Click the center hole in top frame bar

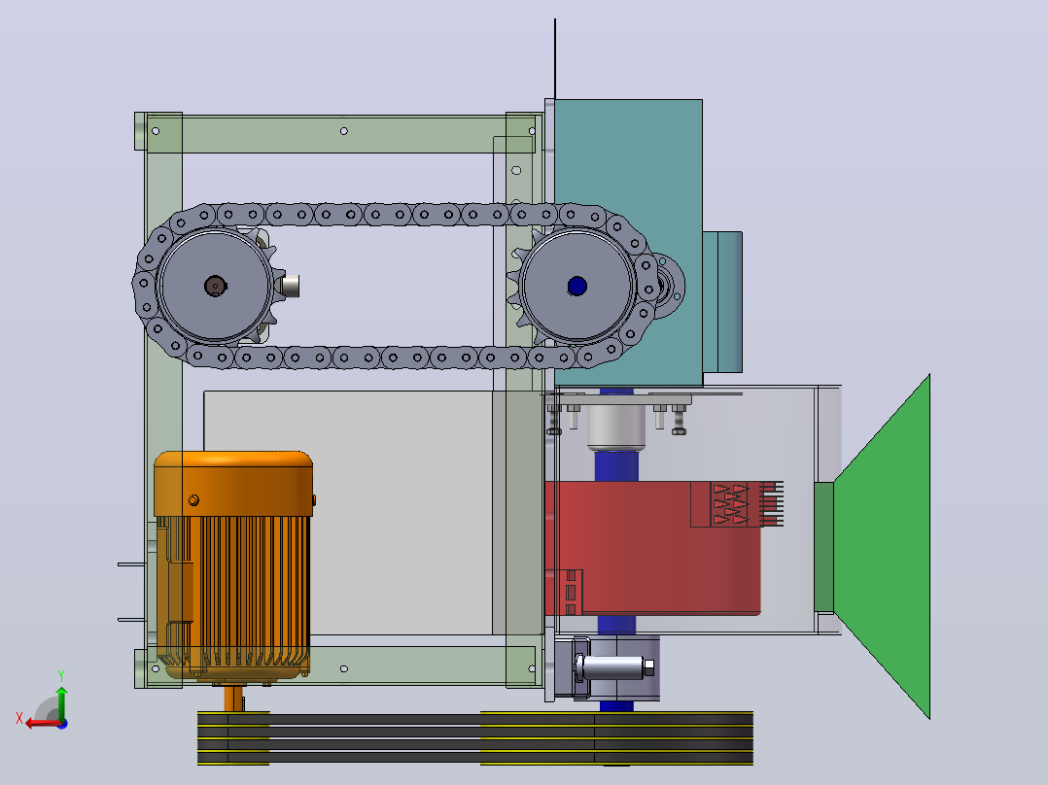point(344,131)
